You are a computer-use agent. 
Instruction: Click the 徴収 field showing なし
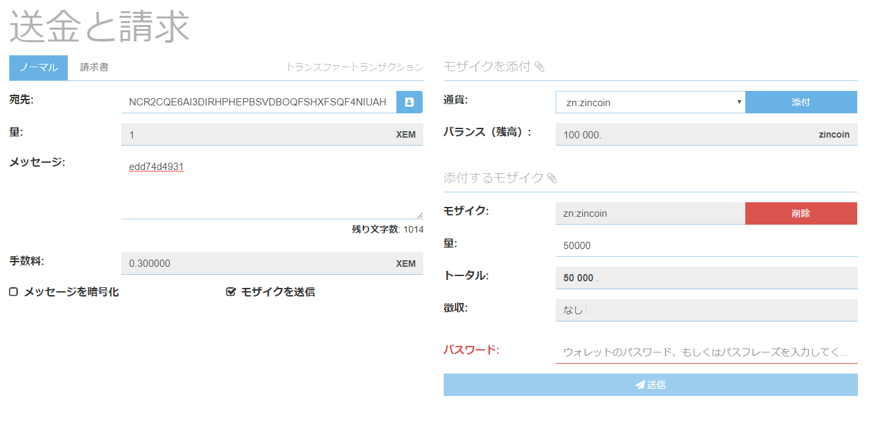(706, 310)
